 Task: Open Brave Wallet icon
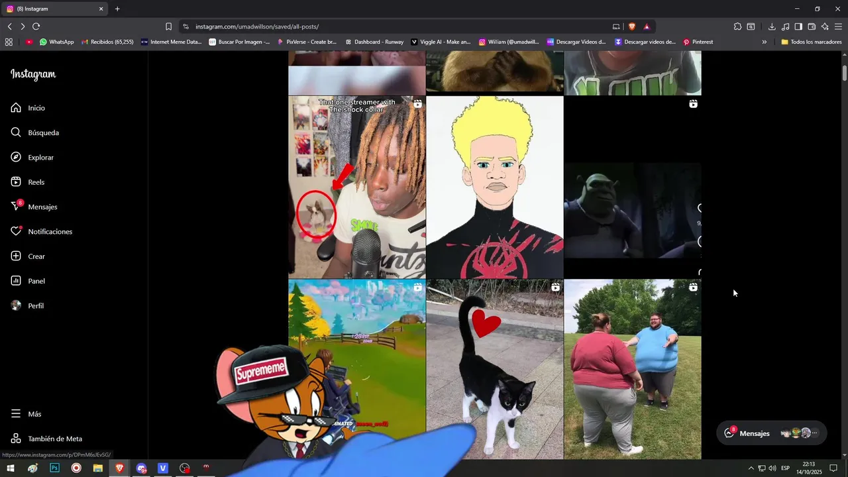(x=812, y=26)
